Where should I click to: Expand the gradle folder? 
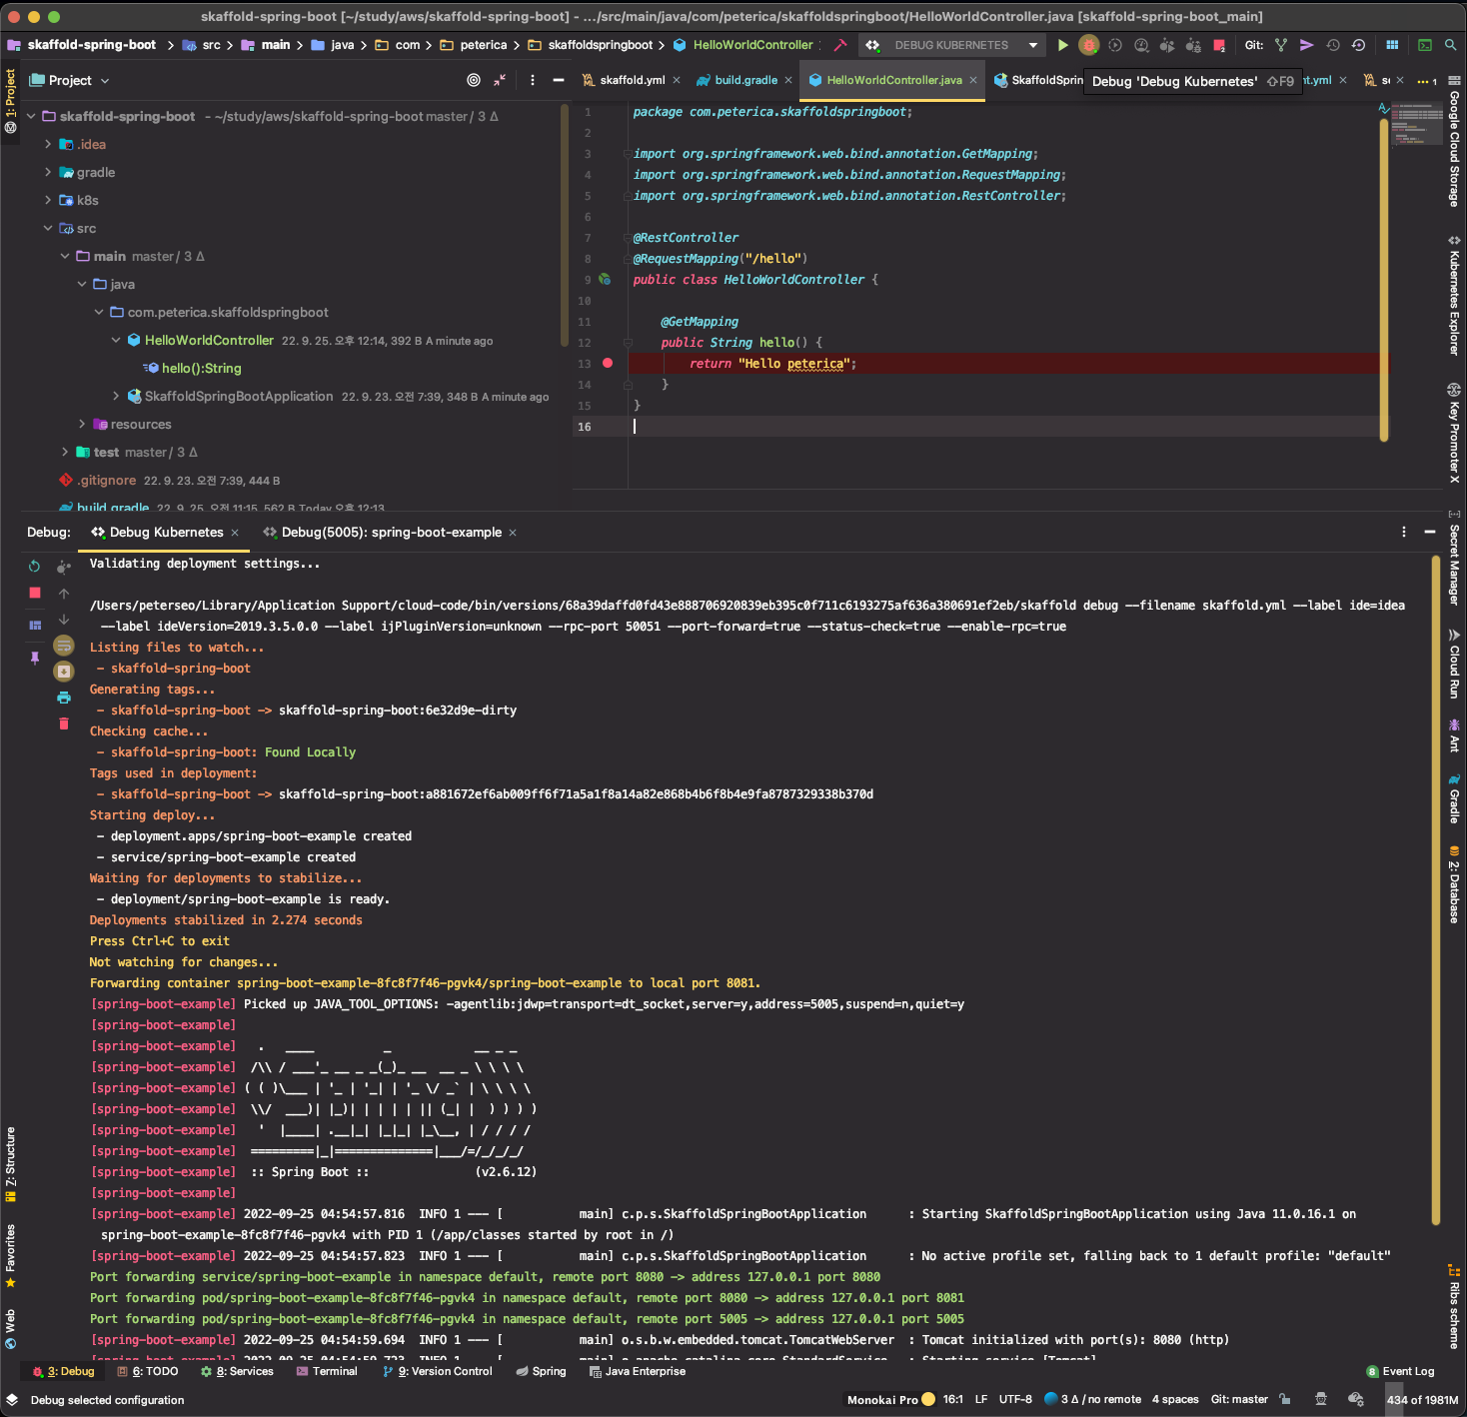48,173
